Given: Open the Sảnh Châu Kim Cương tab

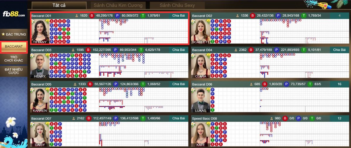Looking at the screenshot, I should point(118,5).
